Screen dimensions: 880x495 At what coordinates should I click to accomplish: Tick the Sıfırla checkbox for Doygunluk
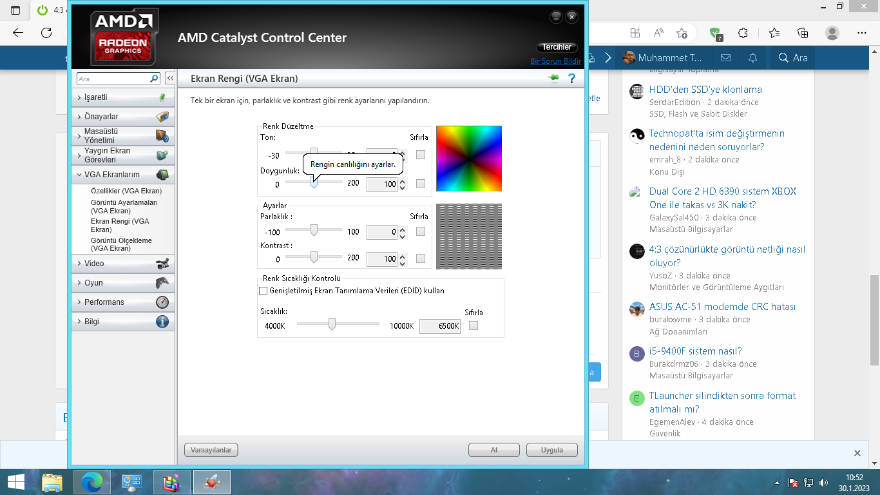click(421, 184)
